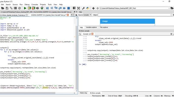Click editor horizontal scrollbar right arrow

coord(74,93)
